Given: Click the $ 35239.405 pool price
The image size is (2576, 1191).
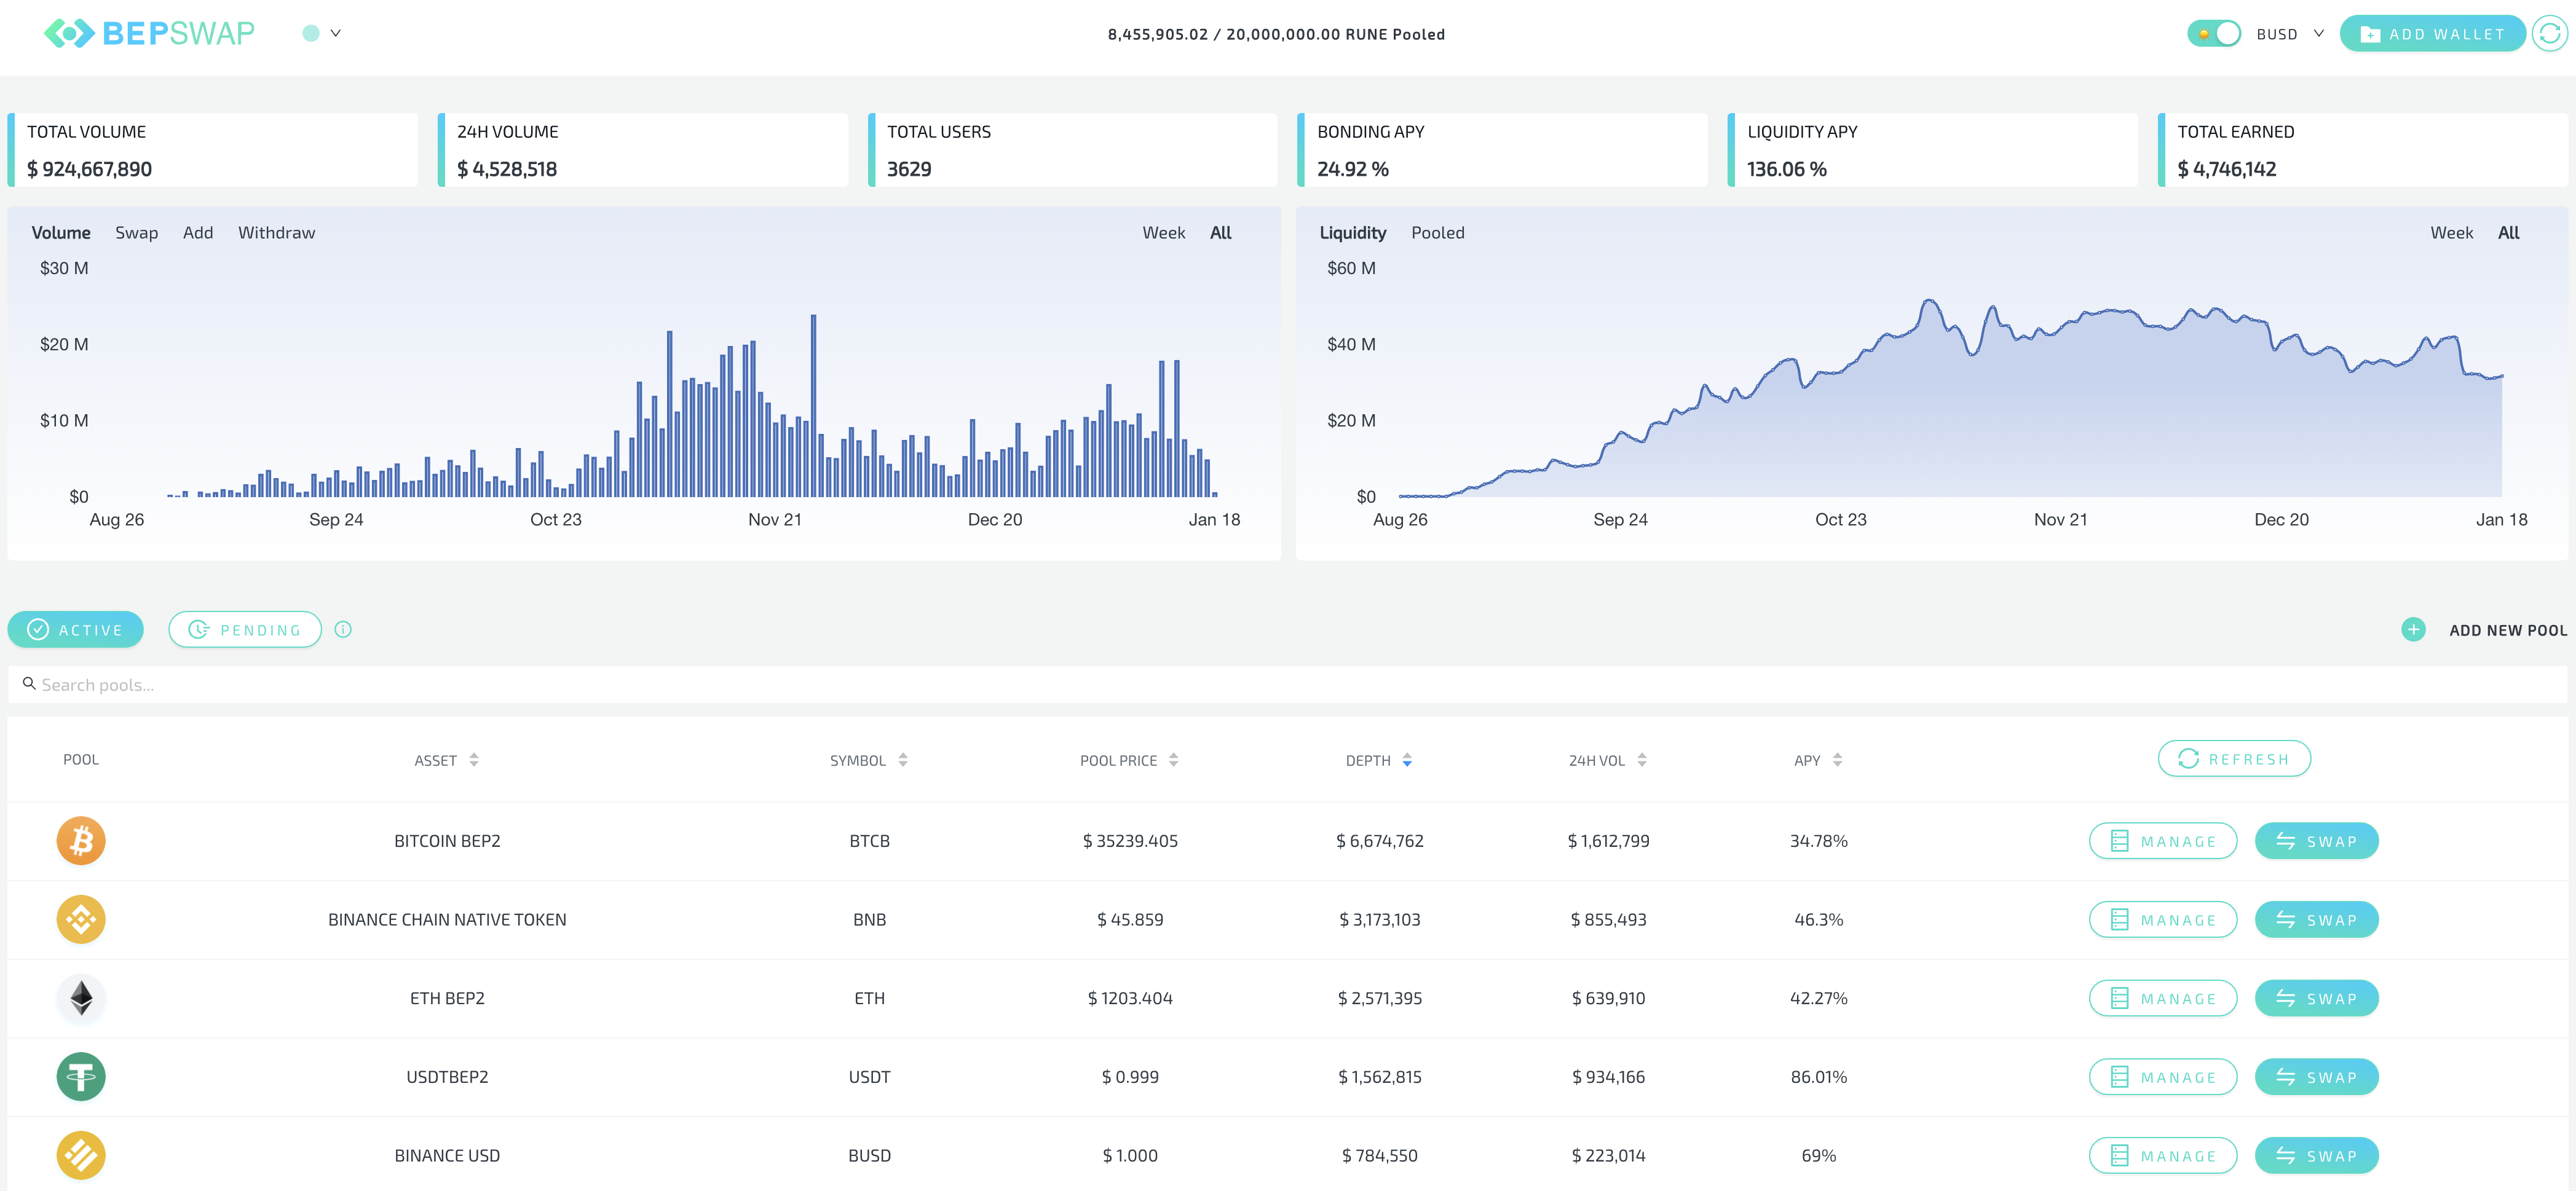Looking at the screenshot, I should (1130, 841).
